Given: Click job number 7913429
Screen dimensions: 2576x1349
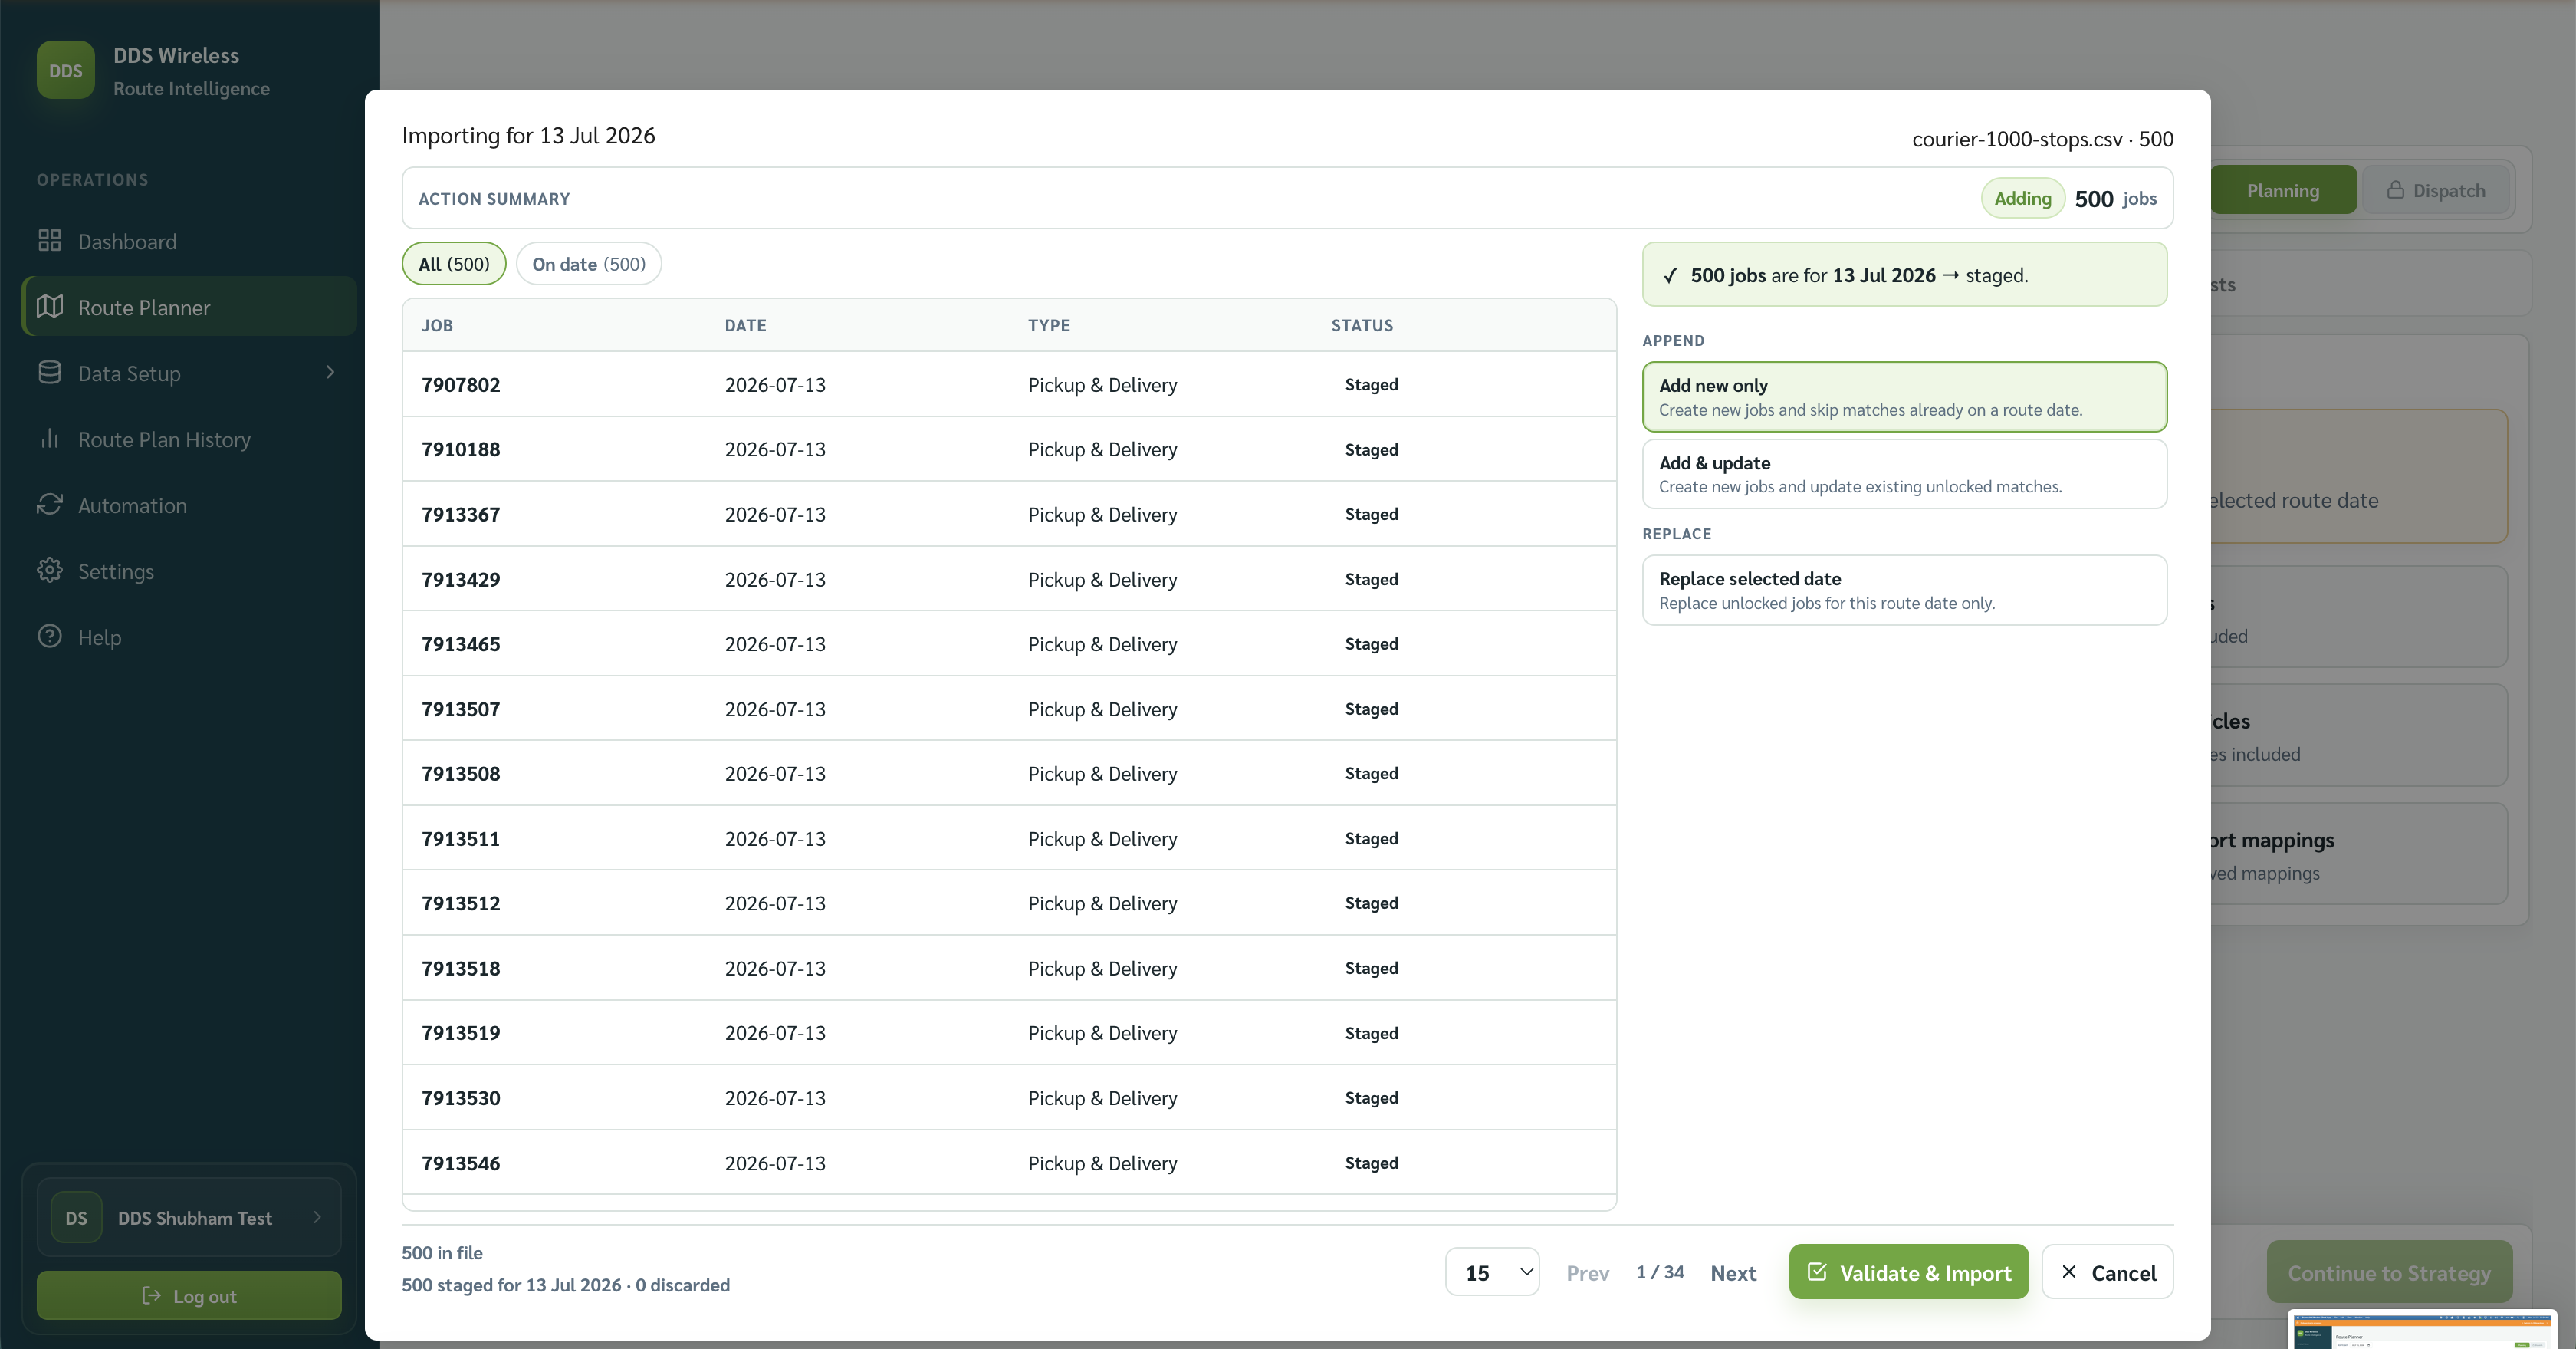Looking at the screenshot, I should [x=460, y=579].
